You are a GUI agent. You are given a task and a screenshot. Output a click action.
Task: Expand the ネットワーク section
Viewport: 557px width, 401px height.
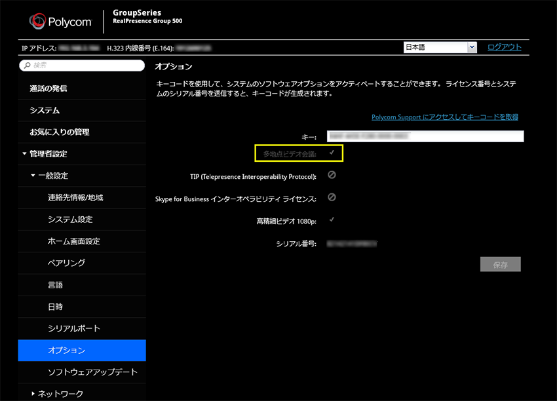point(33,394)
